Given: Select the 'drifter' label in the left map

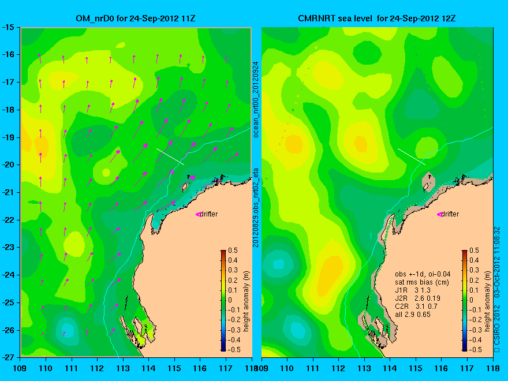Looking at the screenshot, I should pos(208,214).
